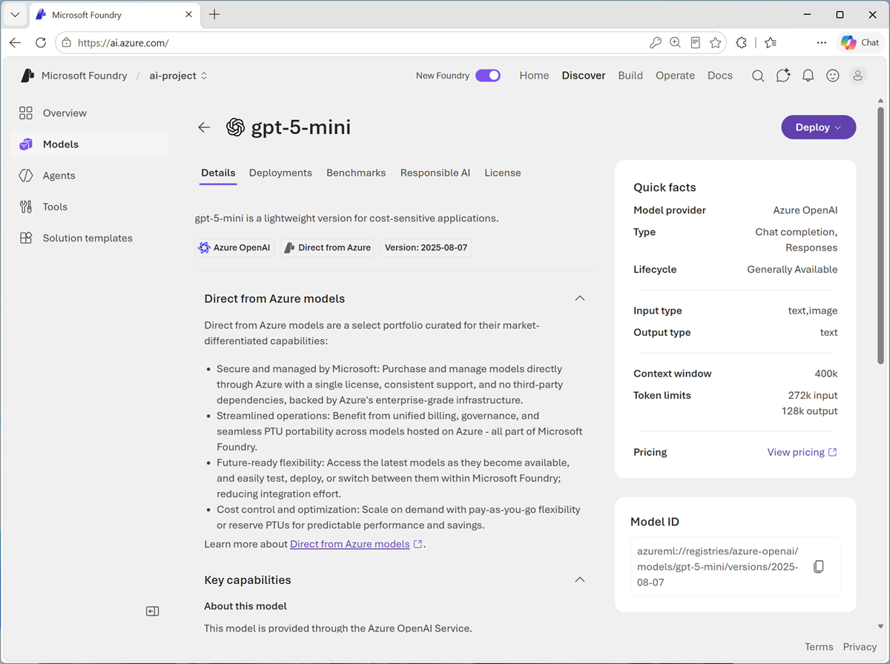Click the Generally Available lifecycle value
The width and height of the screenshot is (890, 664).
click(x=792, y=270)
